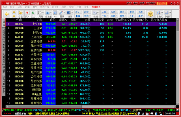181x117 pixels.
Task: Click the calendar icon in the status bar
Action: click(147, 114)
